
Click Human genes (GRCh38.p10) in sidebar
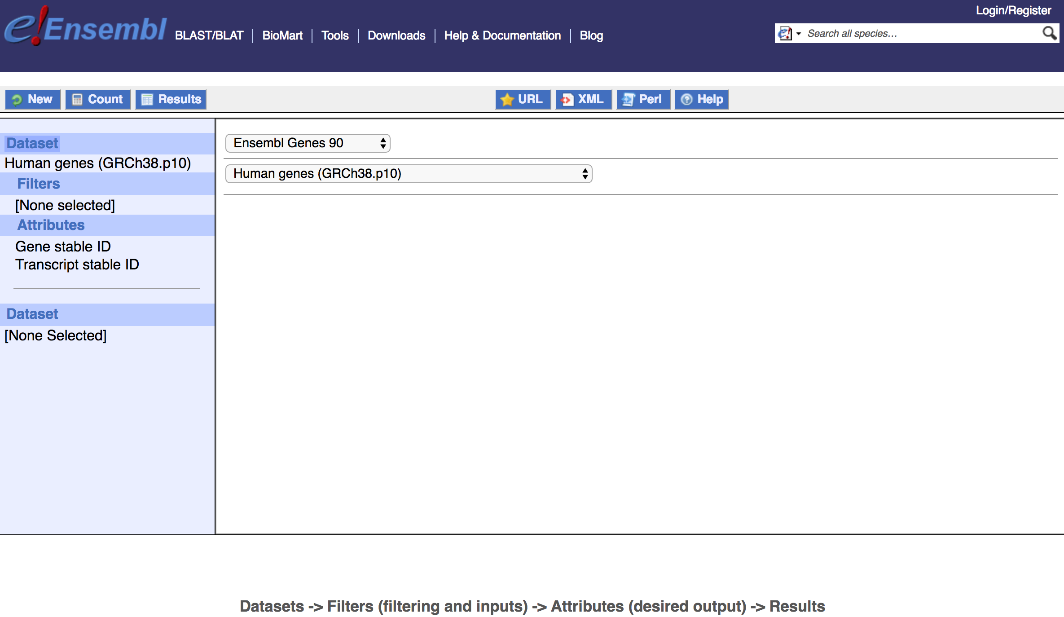click(98, 163)
